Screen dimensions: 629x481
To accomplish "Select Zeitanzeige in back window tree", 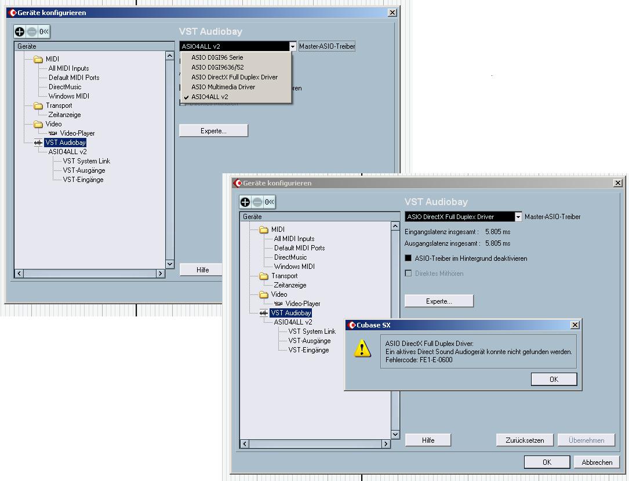I will pyautogui.click(x=64, y=115).
